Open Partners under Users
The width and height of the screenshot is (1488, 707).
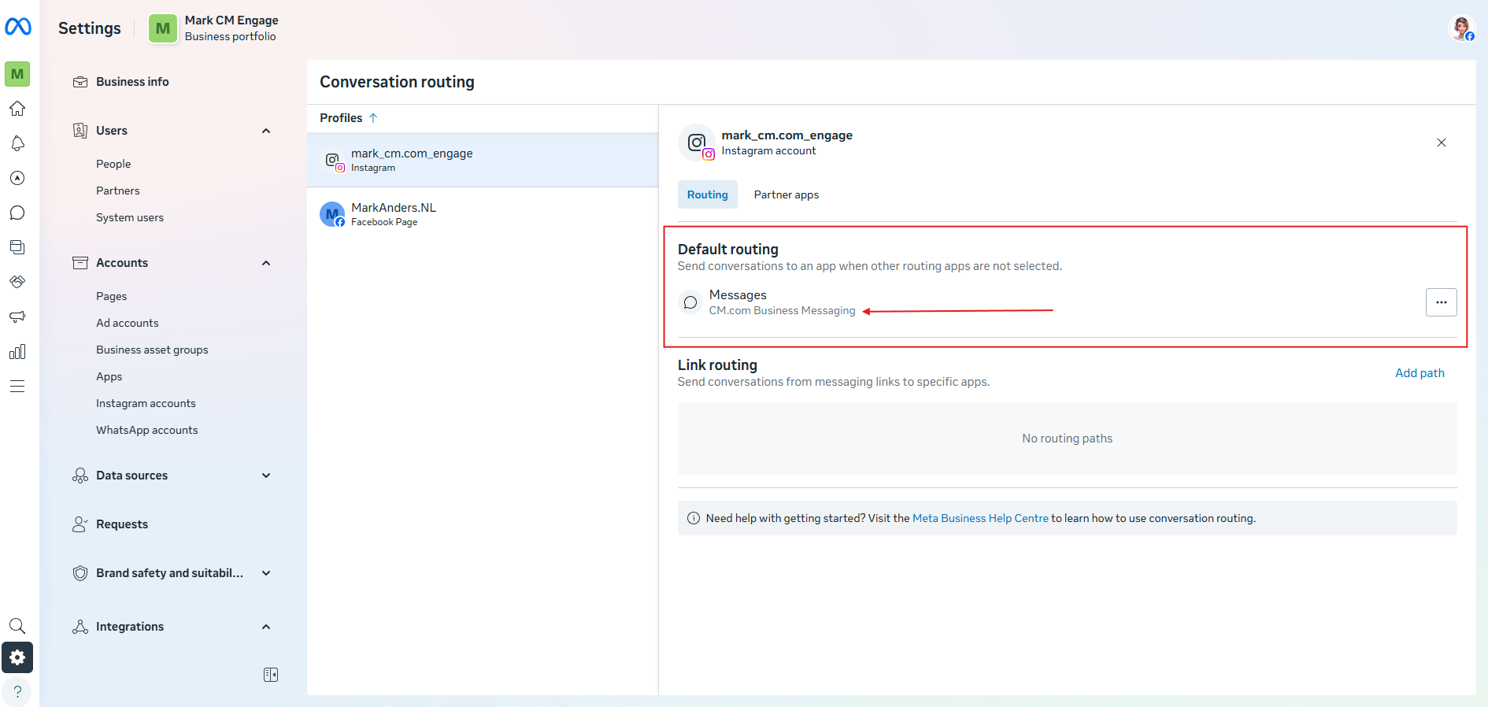click(118, 191)
